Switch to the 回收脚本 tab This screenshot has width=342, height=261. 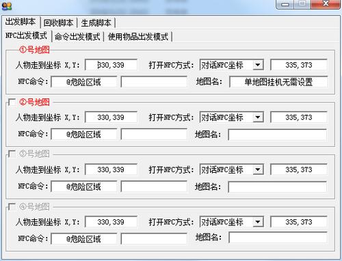pos(59,23)
